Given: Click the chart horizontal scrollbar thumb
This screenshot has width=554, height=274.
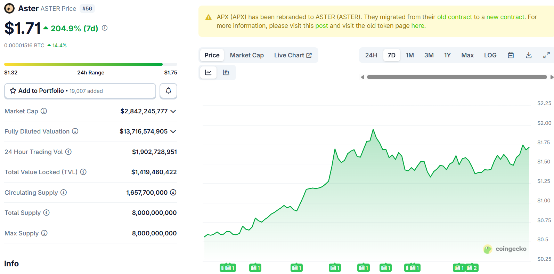Looking at the screenshot, I should (457, 77).
